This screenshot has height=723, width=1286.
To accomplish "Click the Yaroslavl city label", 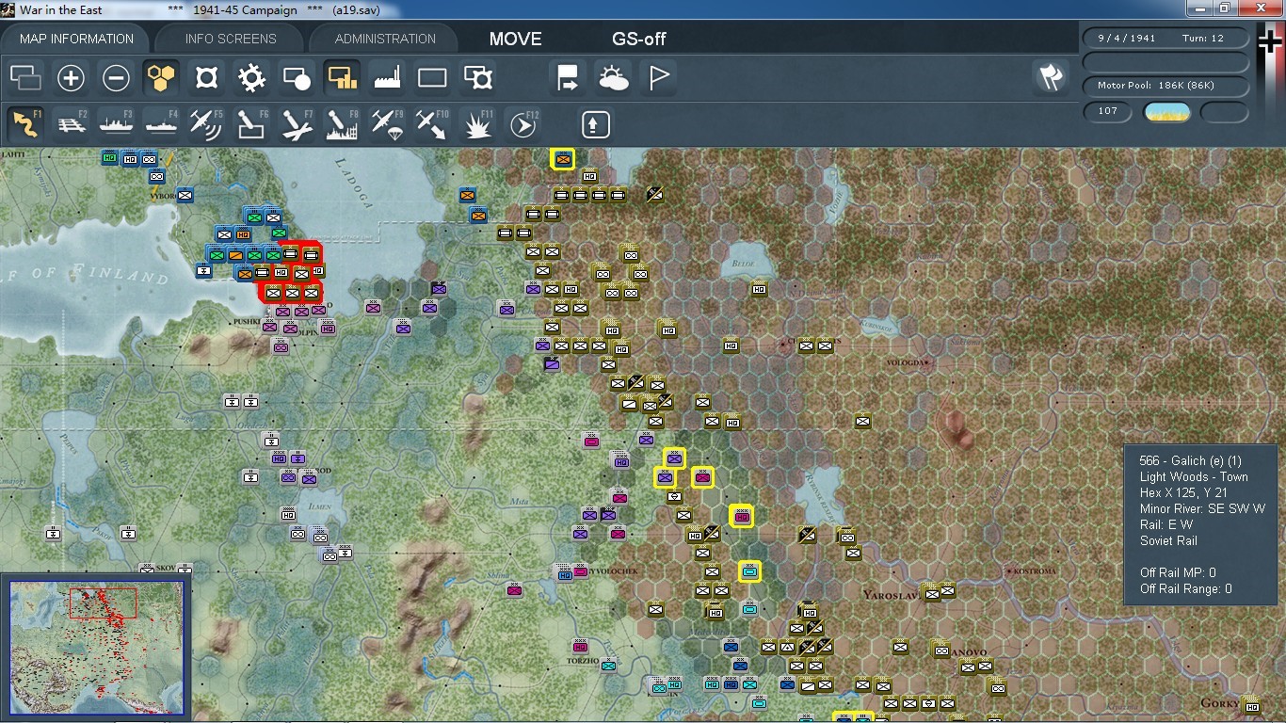I will 892,595.
